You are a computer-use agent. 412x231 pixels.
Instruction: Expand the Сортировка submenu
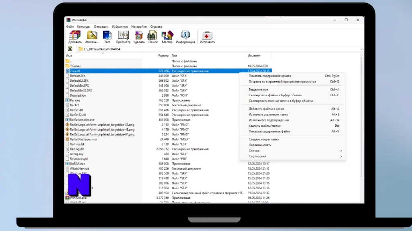(x=292, y=156)
